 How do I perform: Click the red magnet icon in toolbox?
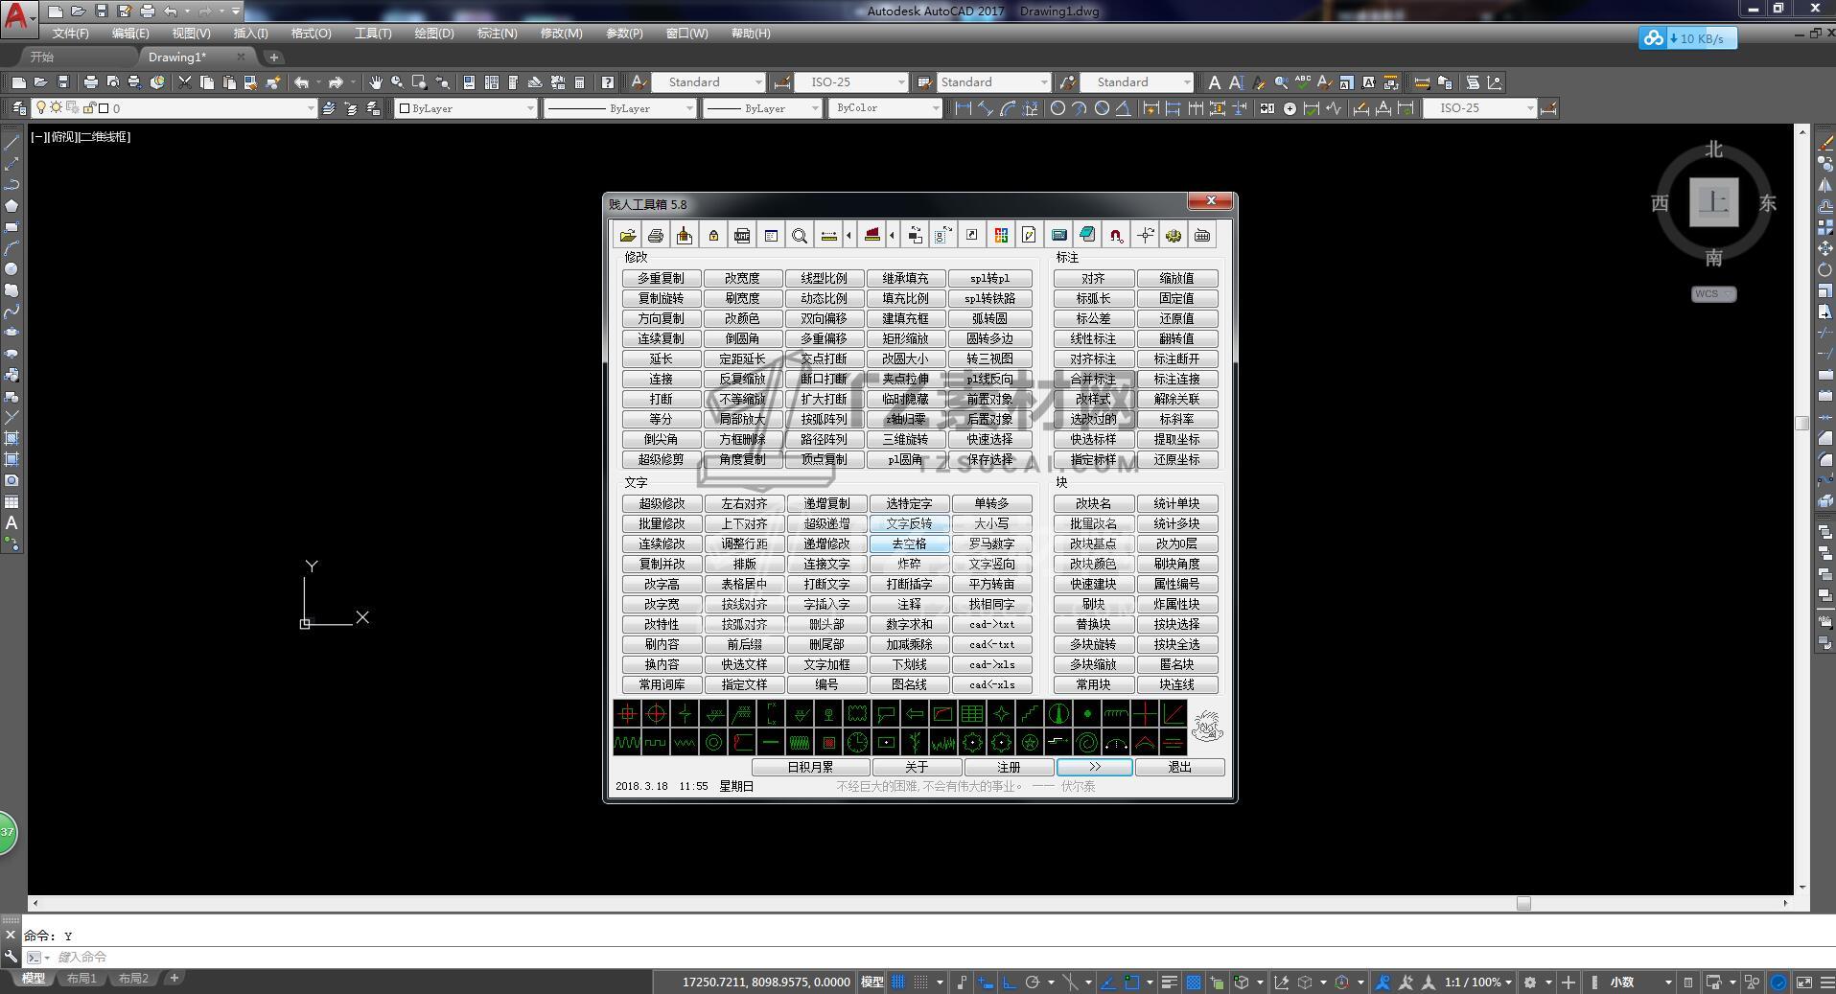coord(1116,236)
